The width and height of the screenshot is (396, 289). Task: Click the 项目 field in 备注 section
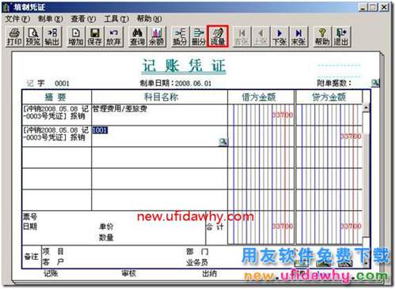[x=53, y=251]
